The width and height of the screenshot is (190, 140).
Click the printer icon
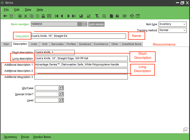coord(117,16)
